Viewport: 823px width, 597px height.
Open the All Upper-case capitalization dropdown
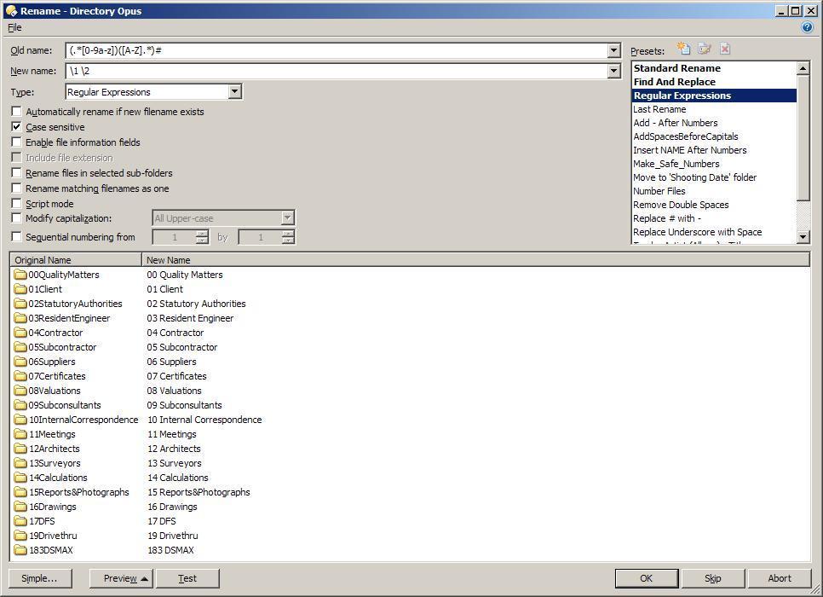[x=287, y=218]
